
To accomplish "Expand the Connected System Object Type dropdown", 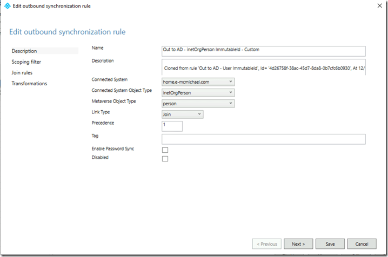I will point(198,93).
